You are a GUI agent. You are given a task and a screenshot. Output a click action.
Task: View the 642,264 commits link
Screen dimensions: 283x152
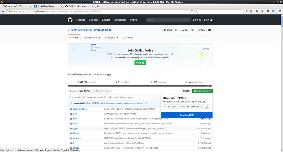coord(86,82)
